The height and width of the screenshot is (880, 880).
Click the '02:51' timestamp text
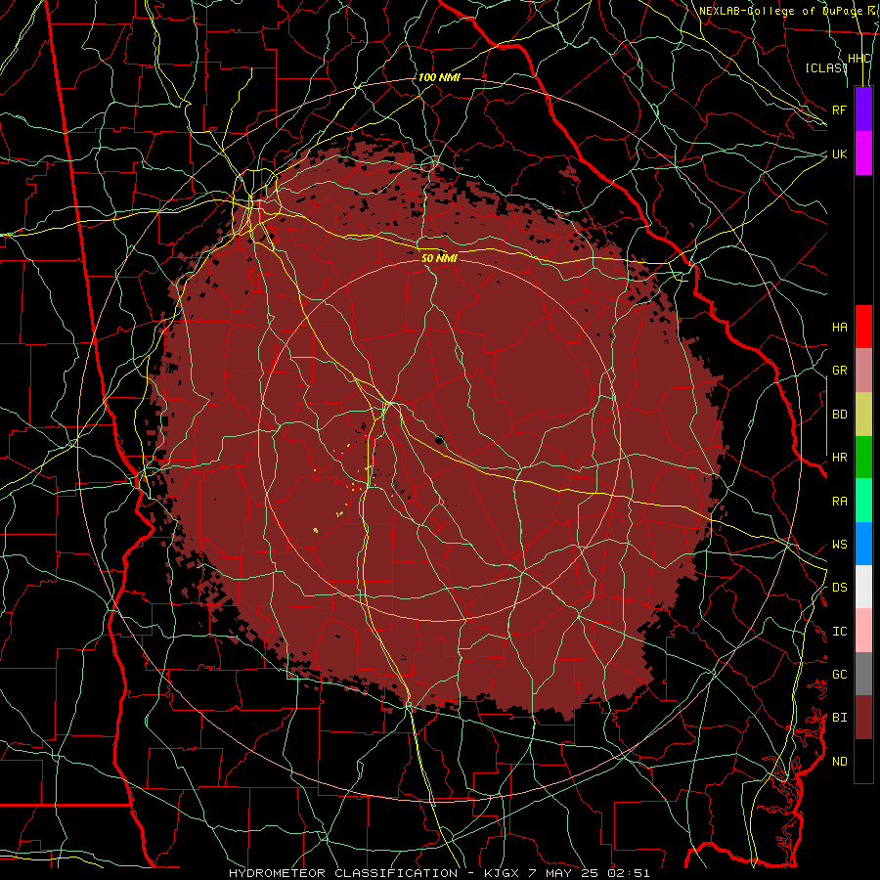[629, 873]
